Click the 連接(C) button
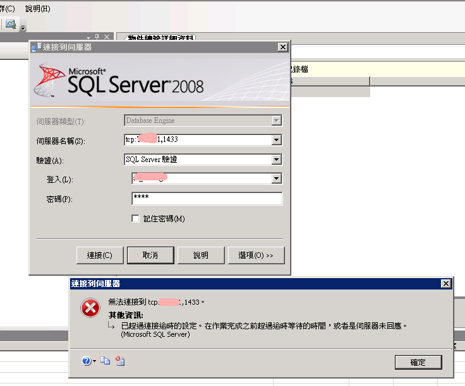 [100, 255]
